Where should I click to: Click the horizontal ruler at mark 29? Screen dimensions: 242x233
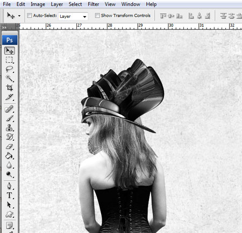[138, 26]
